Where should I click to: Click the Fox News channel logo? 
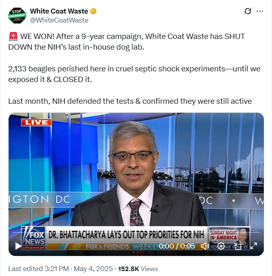pyautogui.click(x=33, y=238)
